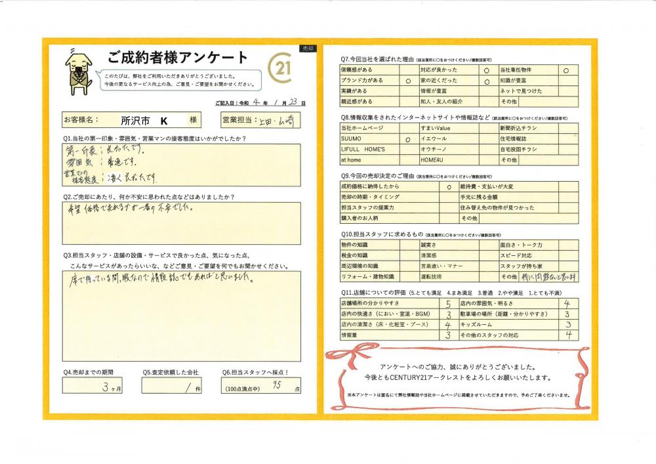Click the Q9 その他 blank field

[528, 219]
